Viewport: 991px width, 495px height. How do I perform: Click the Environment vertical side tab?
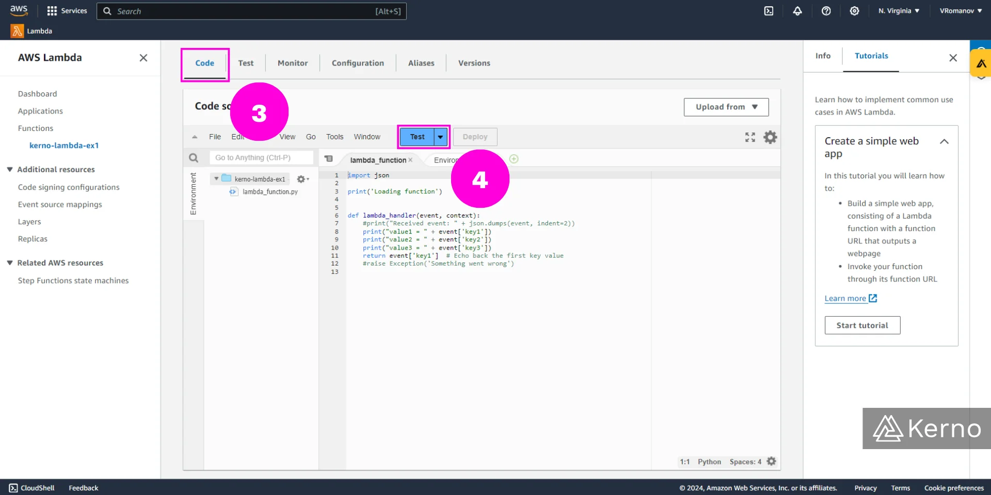(194, 194)
